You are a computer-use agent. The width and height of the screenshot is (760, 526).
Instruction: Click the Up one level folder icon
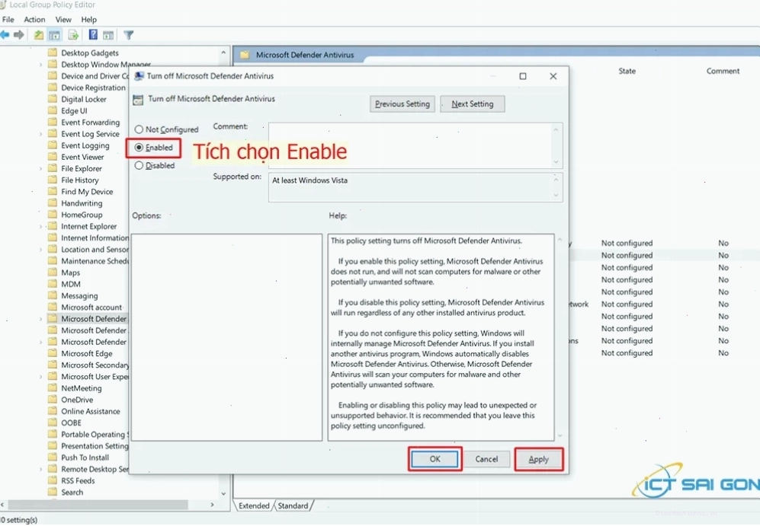point(39,35)
